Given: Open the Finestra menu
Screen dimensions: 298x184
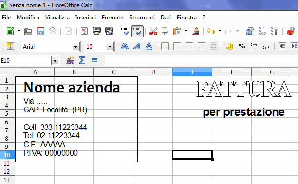Looking at the screenshot, I should pos(186,18).
